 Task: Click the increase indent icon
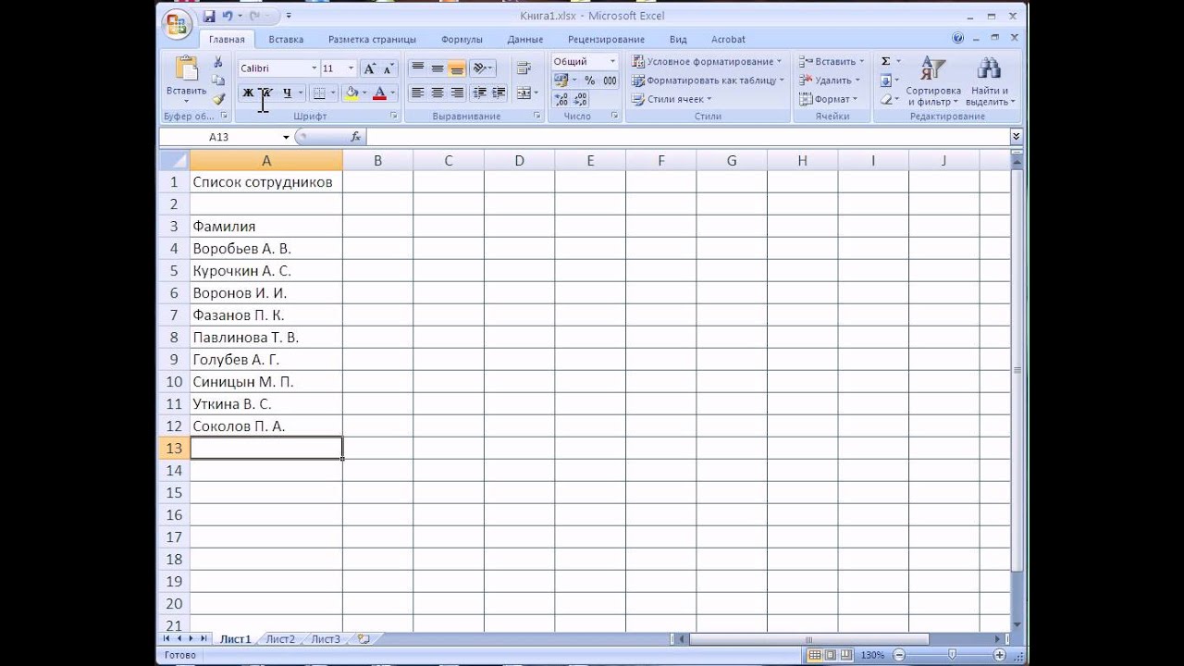coord(499,93)
